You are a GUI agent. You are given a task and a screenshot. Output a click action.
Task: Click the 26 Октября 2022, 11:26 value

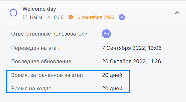(132, 62)
